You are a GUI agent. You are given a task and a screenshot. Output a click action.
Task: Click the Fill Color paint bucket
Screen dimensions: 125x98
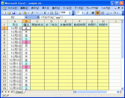click(114, 13)
